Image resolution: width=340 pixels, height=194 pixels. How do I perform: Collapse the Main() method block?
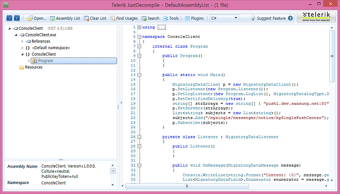click(x=139, y=75)
